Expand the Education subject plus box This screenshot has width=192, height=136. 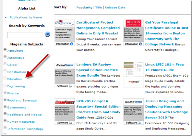tap(5, 78)
